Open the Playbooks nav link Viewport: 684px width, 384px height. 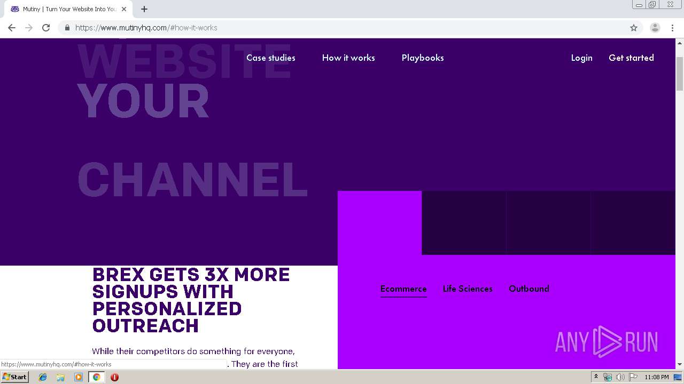(423, 58)
